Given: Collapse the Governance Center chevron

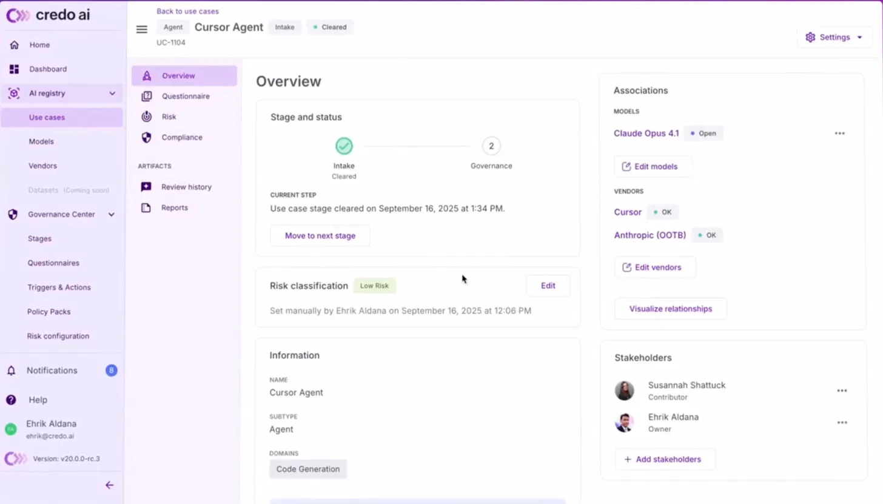Looking at the screenshot, I should (112, 214).
